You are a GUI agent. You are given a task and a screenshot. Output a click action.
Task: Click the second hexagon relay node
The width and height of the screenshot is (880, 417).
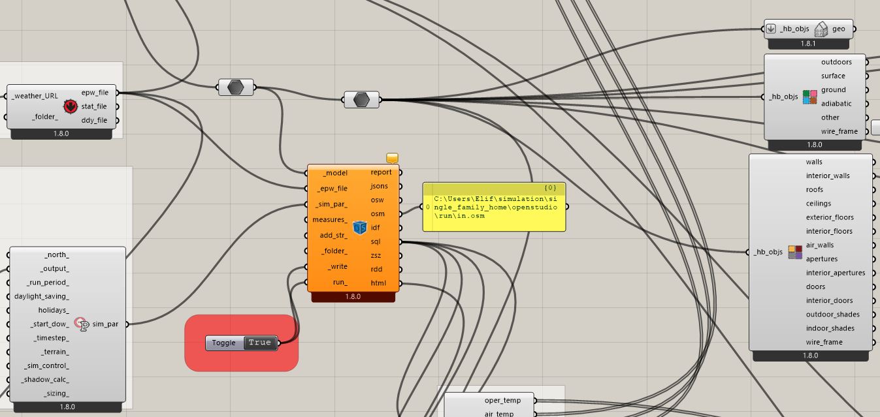pos(361,100)
